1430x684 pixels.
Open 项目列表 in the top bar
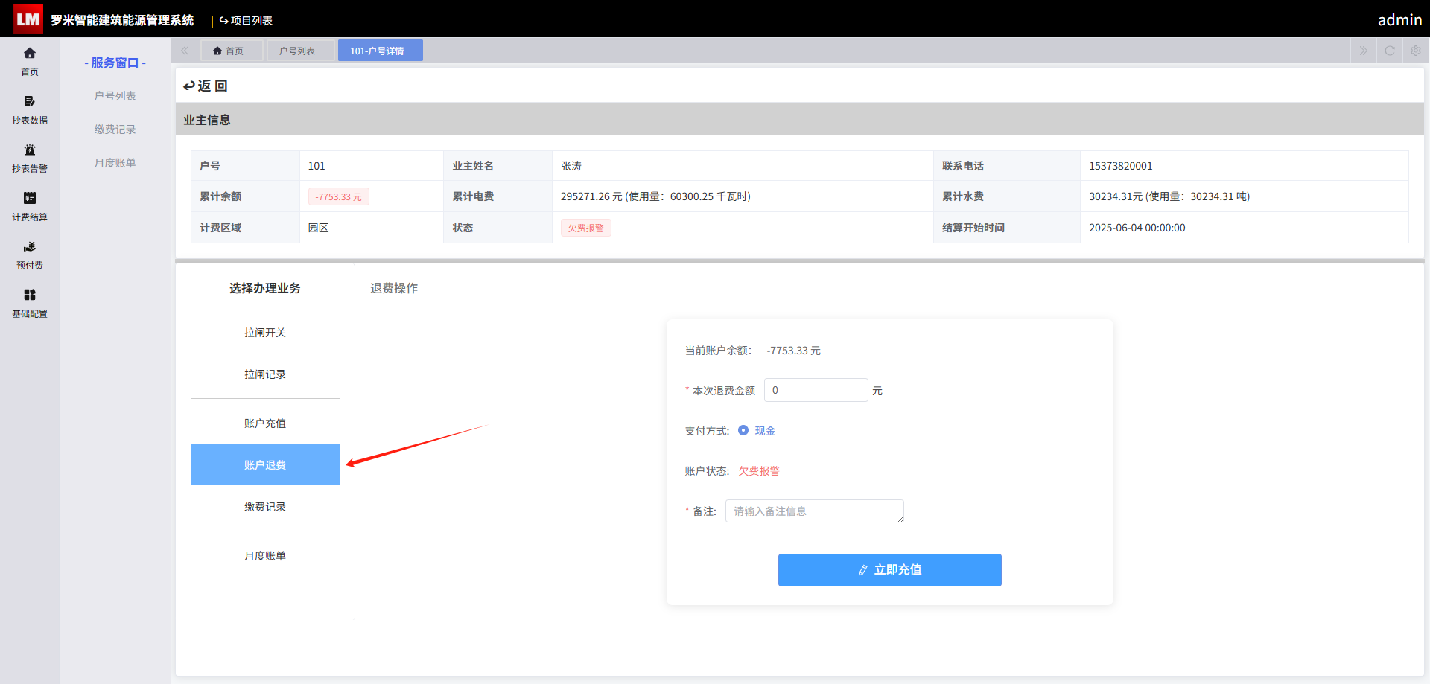click(x=246, y=21)
